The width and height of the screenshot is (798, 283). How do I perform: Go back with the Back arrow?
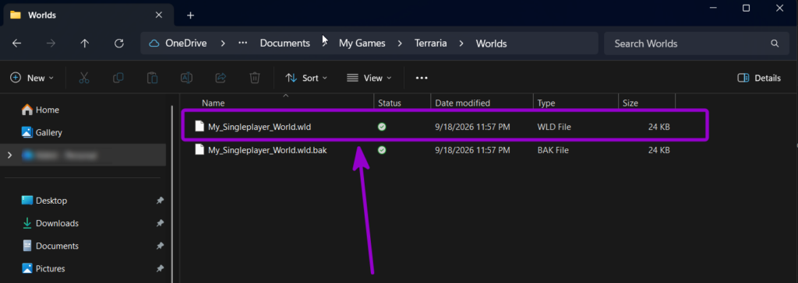(17, 44)
